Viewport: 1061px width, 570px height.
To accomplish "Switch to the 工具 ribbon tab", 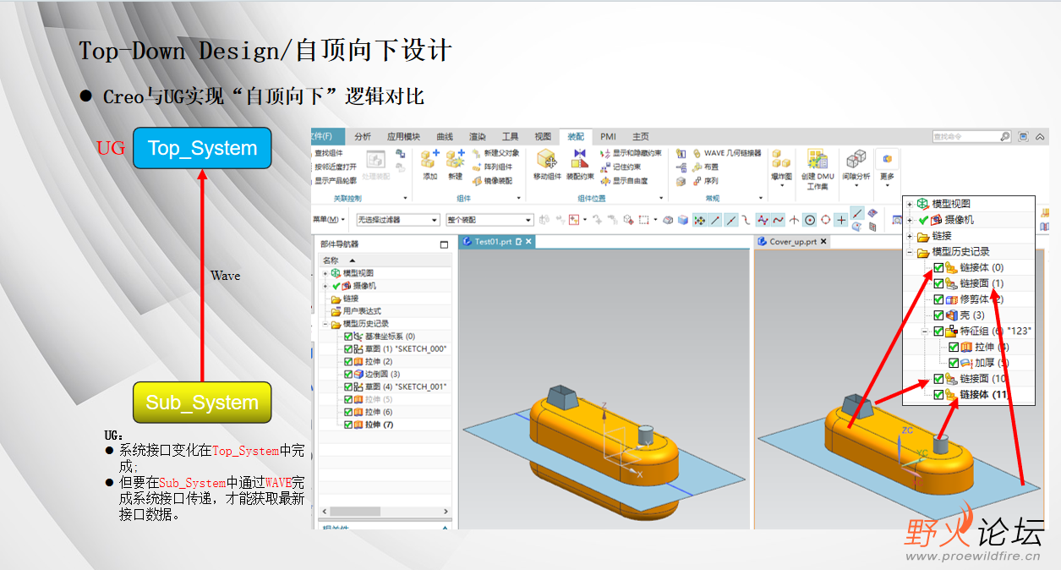I will pyautogui.click(x=511, y=136).
